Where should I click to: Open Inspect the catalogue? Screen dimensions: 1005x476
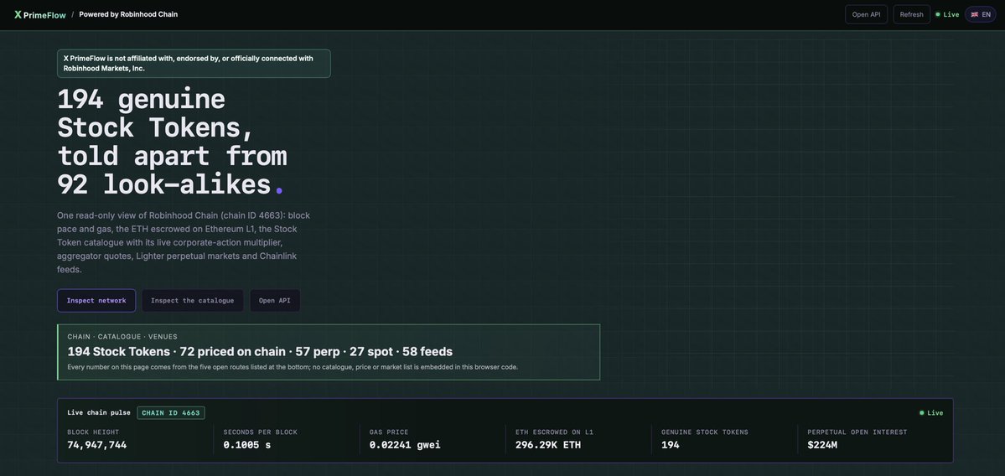tap(192, 301)
